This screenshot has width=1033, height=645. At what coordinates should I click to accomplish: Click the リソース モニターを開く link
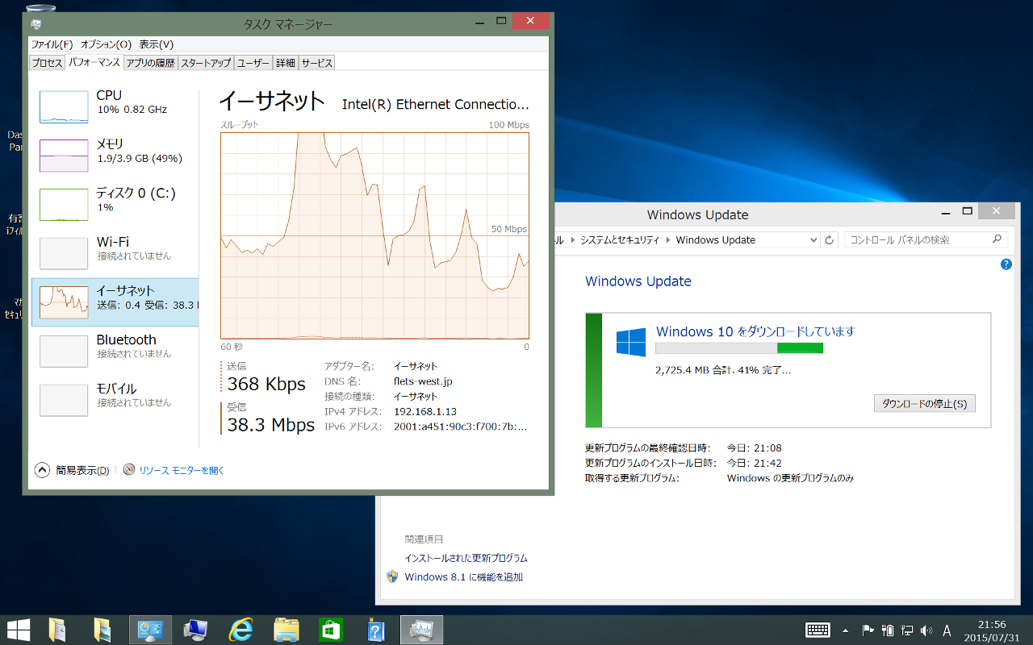click(182, 470)
